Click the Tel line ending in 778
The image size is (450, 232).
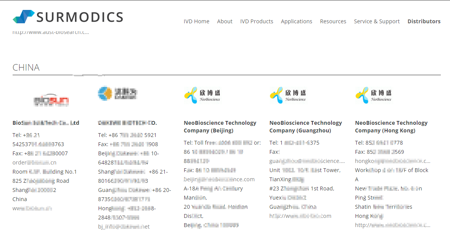[x=379, y=143]
